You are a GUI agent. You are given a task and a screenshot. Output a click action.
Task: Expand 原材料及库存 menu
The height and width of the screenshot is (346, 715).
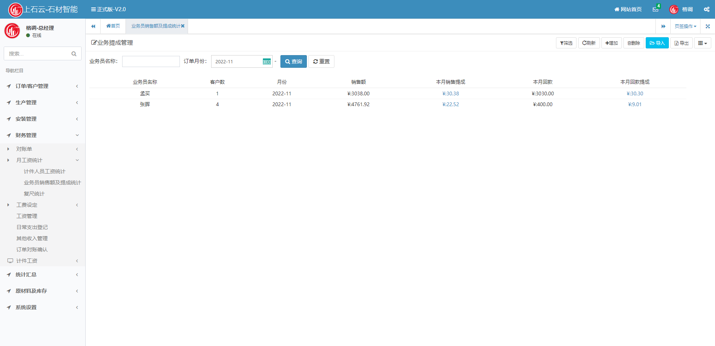(42, 291)
